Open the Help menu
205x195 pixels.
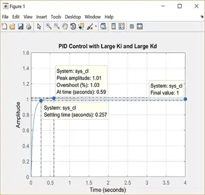point(109,17)
